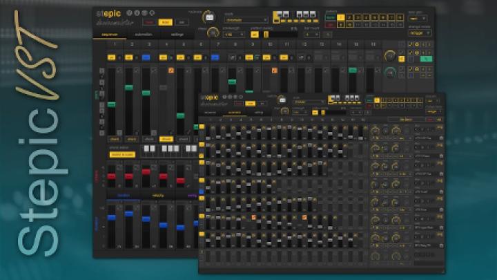
Task: Click green button left of pattern 1, back window
Action: (x=331, y=17)
